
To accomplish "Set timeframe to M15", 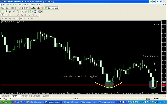I will coord(10,19).
